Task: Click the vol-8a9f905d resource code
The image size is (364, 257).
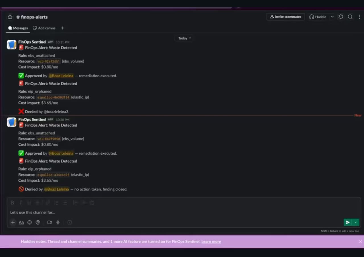Action: pyautogui.click(x=49, y=139)
